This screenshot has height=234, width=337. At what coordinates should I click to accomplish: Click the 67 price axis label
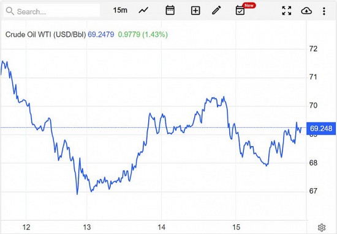pos(313,191)
